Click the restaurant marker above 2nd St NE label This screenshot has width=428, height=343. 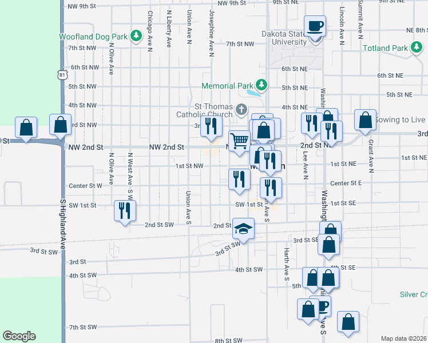tap(331, 131)
